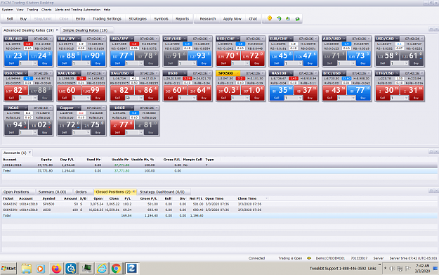This screenshot has width=439, height=275.
Task: Click the green refresh arrow toolbar icon
Action: pos(279,18)
